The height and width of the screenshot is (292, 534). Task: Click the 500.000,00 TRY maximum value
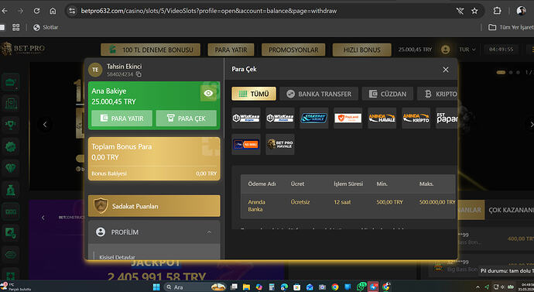click(437, 202)
